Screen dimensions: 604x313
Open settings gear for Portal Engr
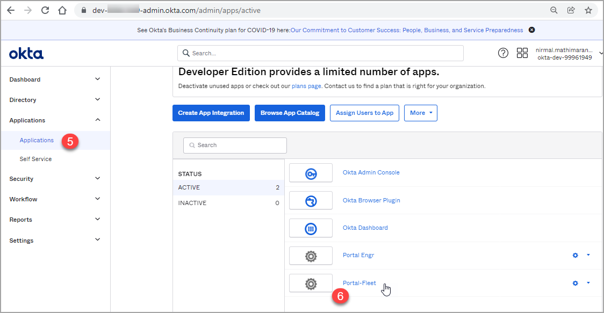coord(575,255)
